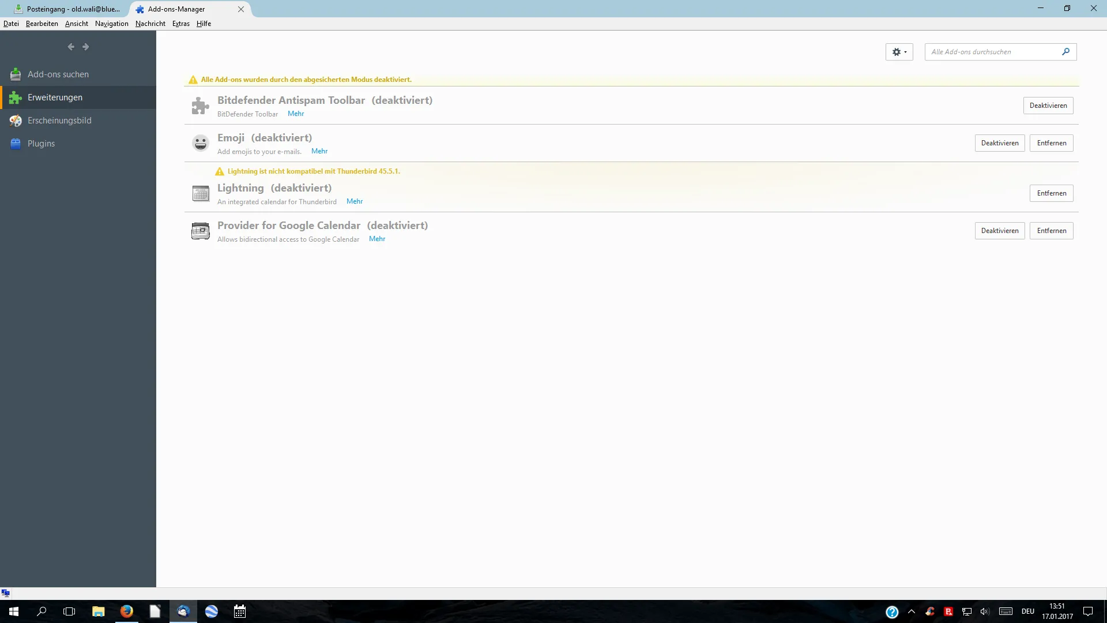
Task: Open Mehr link for Lightning
Action: point(355,201)
